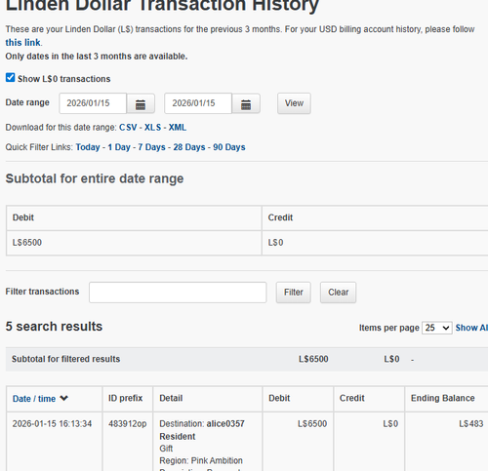Click Show All link near items per page
The image size is (488, 471).
click(471, 328)
